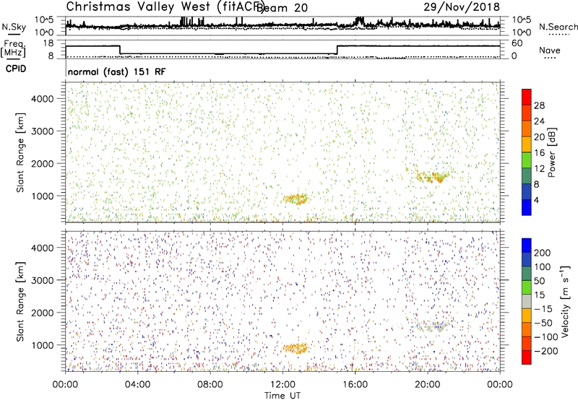The image size is (578, 400).
Task: Select the "normal (fast) 151 RF" text
Action: point(117,71)
